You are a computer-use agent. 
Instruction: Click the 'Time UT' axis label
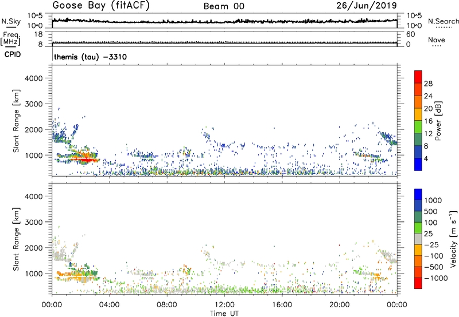coord(224,314)
